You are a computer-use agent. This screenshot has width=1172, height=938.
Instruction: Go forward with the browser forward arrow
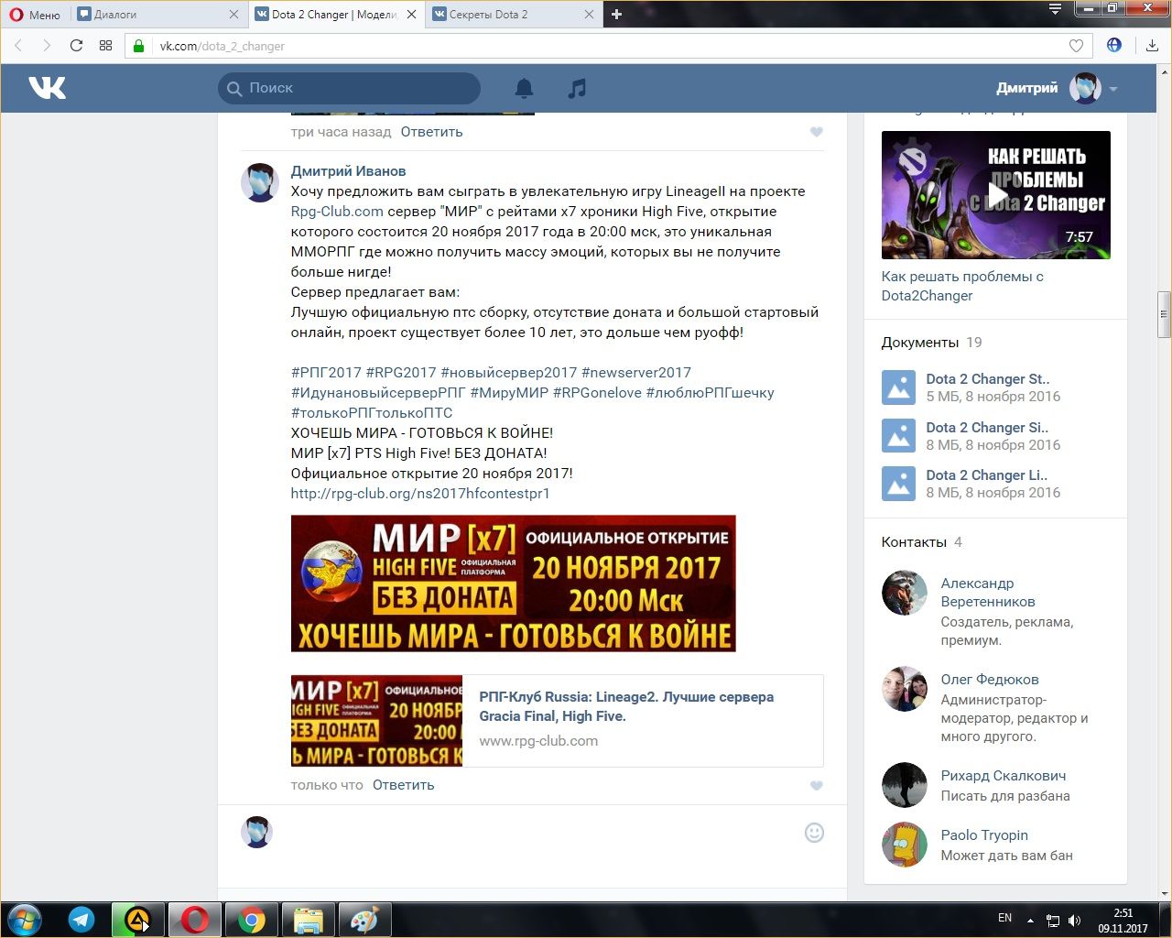(47, 46)
